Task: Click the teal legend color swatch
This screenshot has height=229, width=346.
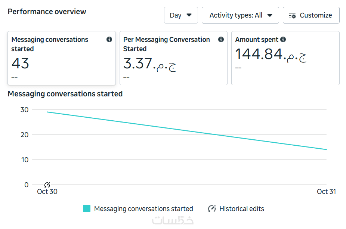Action: (87, 208)
